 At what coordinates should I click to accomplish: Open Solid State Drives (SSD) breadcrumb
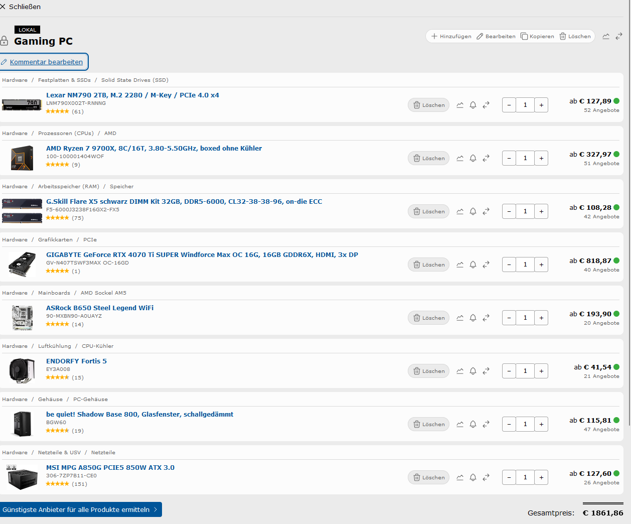tap(135, 80)
